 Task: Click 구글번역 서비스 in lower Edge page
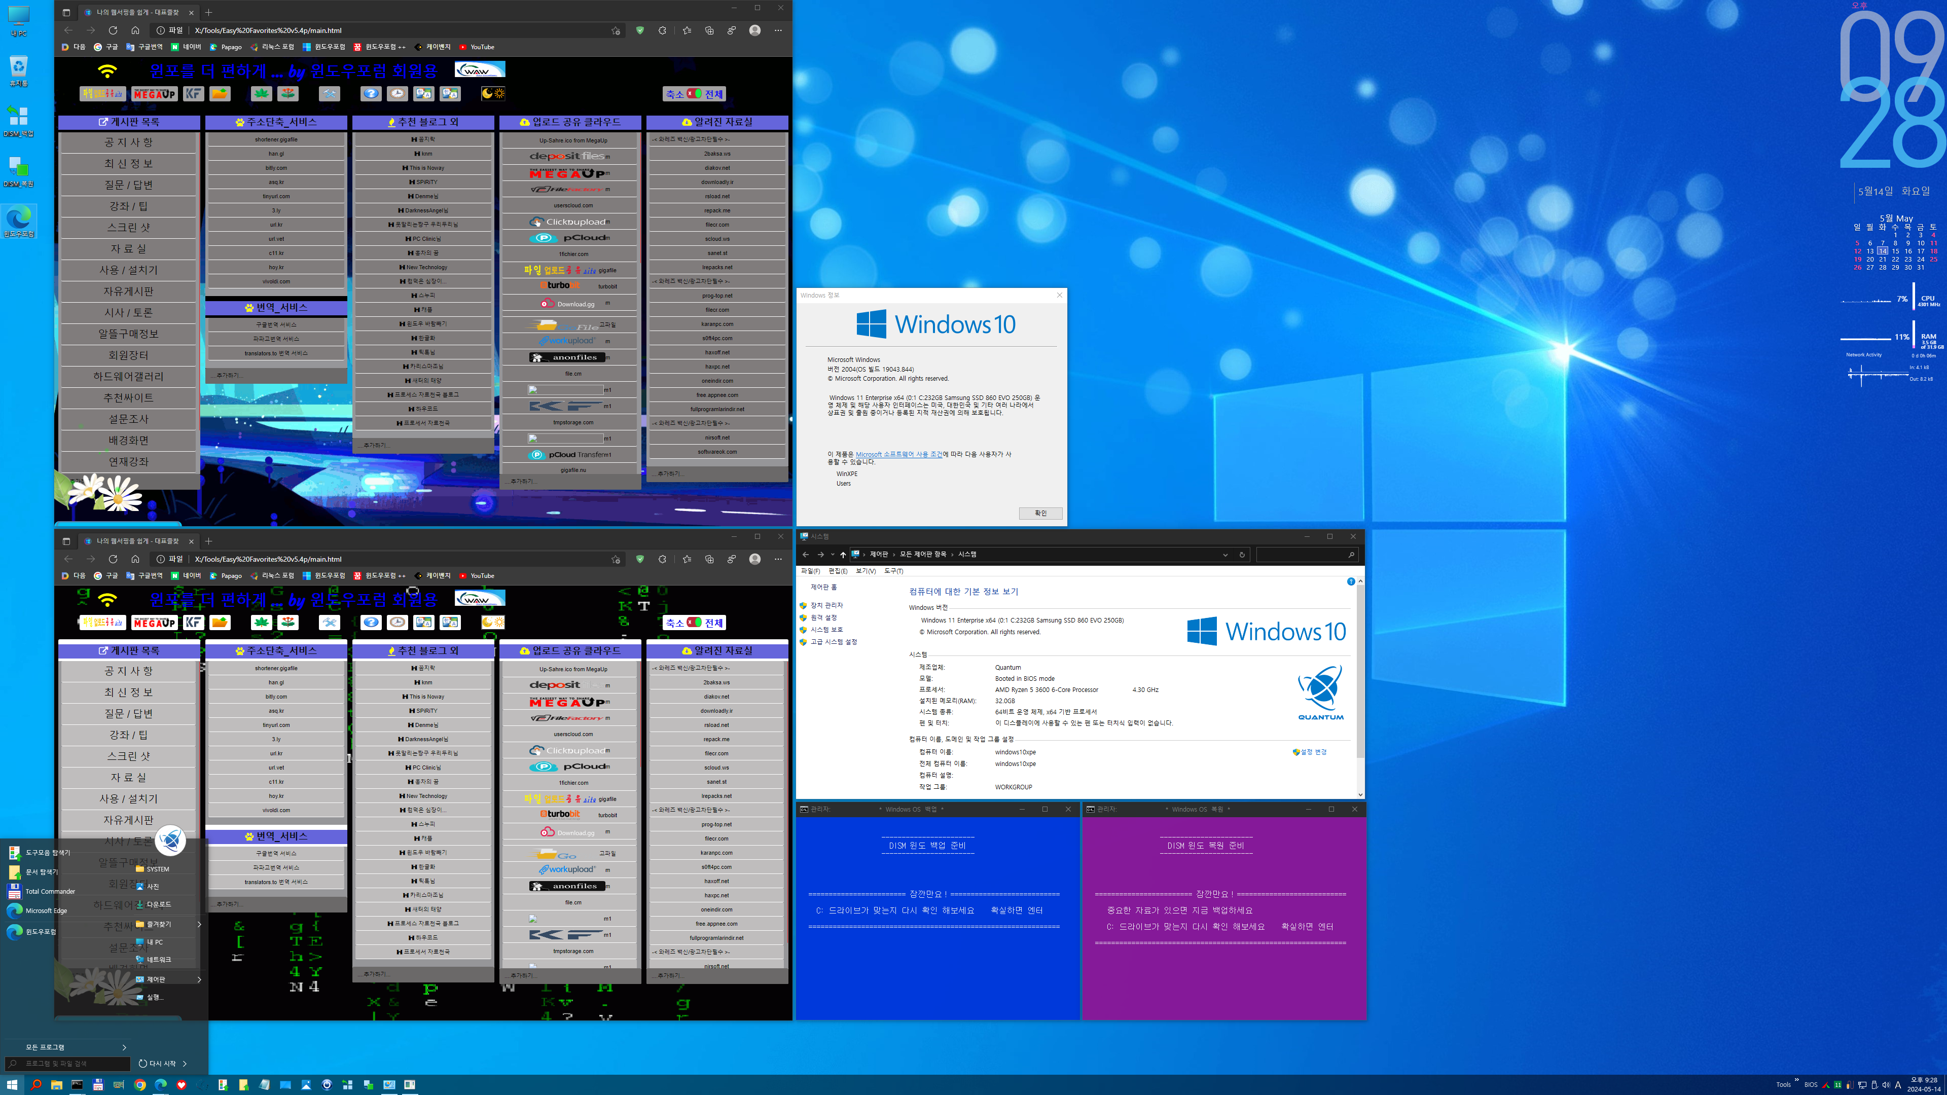[276, 853]
